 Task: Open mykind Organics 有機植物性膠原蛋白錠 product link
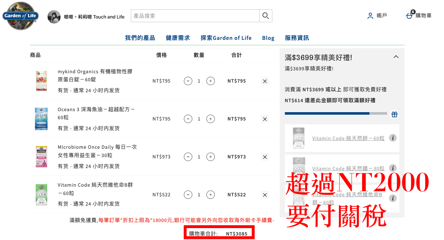pos(95,76)
